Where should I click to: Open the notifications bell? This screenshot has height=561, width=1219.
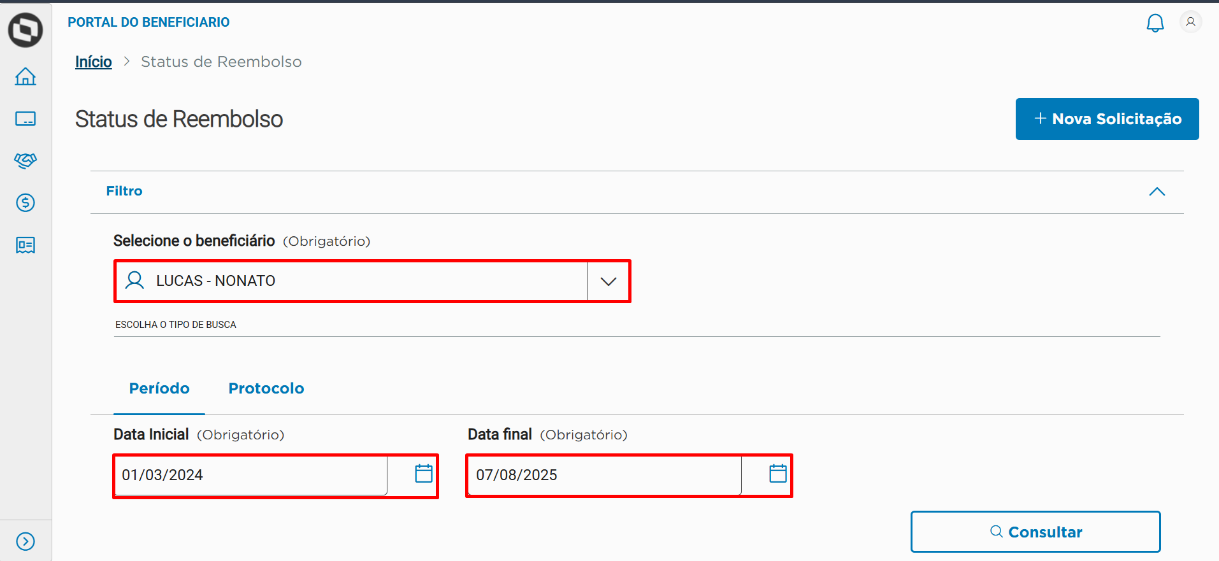[1155, 23]
